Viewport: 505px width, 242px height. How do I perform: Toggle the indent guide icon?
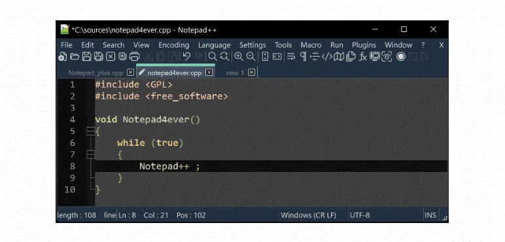click(315, 57)
